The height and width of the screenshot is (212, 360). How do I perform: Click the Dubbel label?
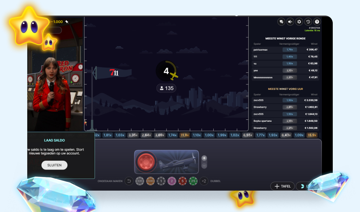coord(215,181)
